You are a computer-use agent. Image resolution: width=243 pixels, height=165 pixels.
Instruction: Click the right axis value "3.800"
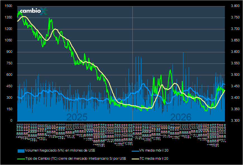click(x=235, y=6)
